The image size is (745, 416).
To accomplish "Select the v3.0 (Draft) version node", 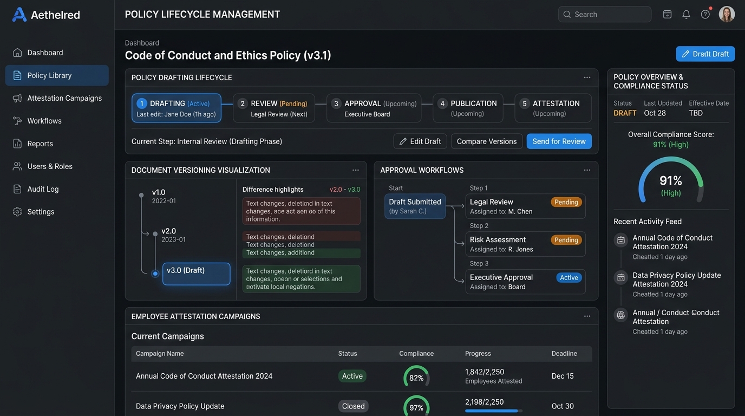I will pos(197,274).
